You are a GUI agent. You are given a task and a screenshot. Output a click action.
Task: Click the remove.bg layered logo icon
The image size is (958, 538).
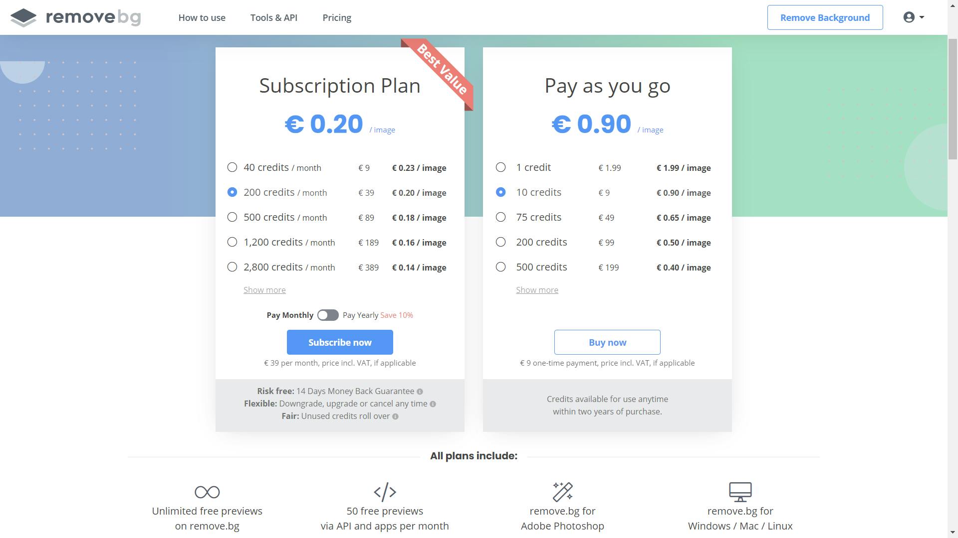[x=23, y=18]
